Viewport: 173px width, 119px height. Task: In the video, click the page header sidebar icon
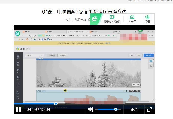(x=18, y=71)
